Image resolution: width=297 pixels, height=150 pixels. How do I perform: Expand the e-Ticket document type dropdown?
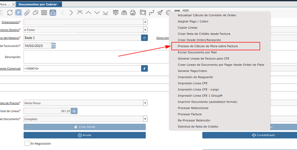click(x=145, y=30)
